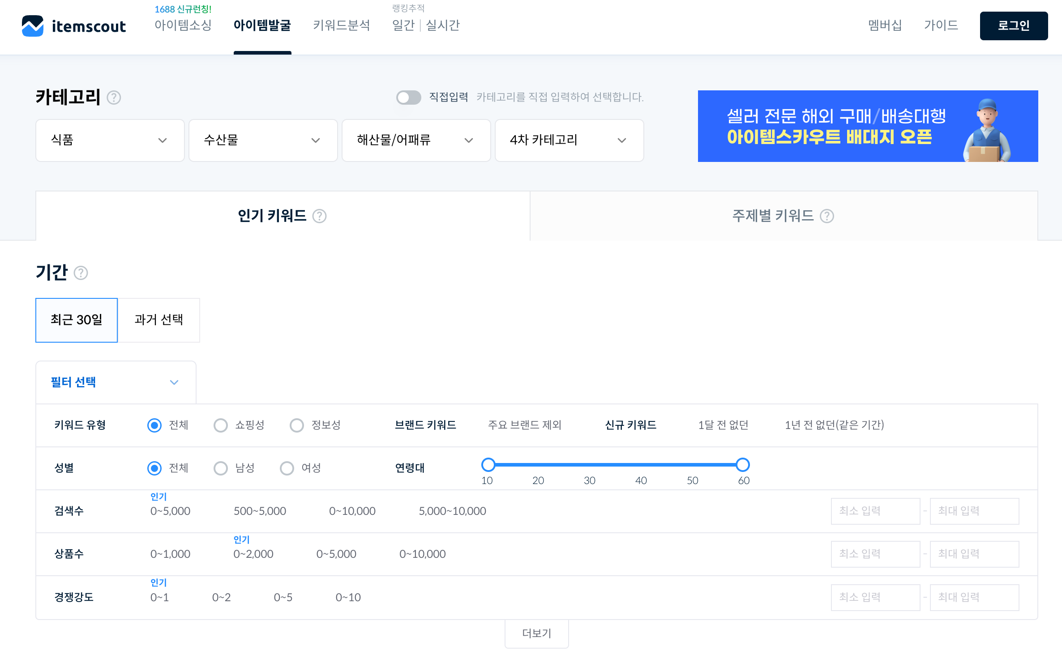Expand the 4차 카테고리 dropdown
Viewport: 1062px width, 654px height.
[x=569, y=140]
